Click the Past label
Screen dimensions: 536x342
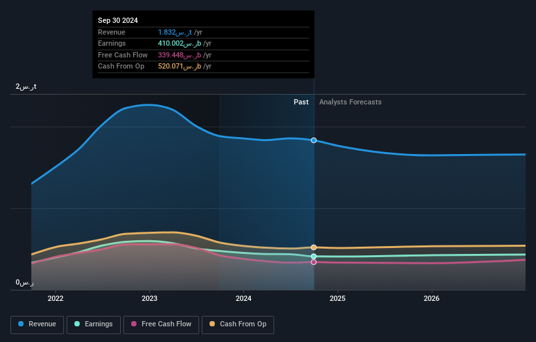pos(301,102)
